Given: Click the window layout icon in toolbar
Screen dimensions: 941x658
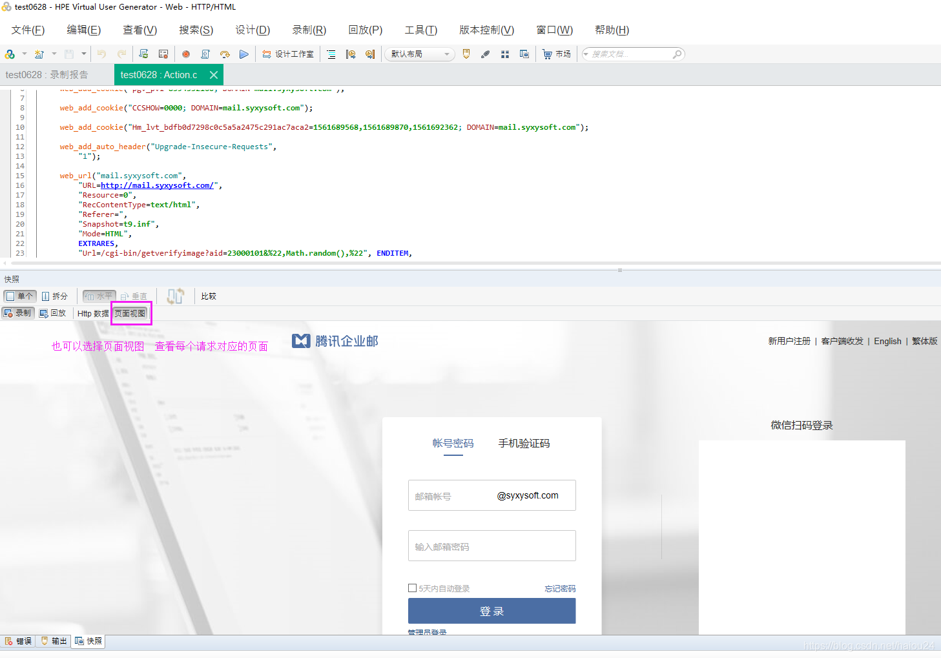Looking at the screenshot, I should tap(524, 54).
